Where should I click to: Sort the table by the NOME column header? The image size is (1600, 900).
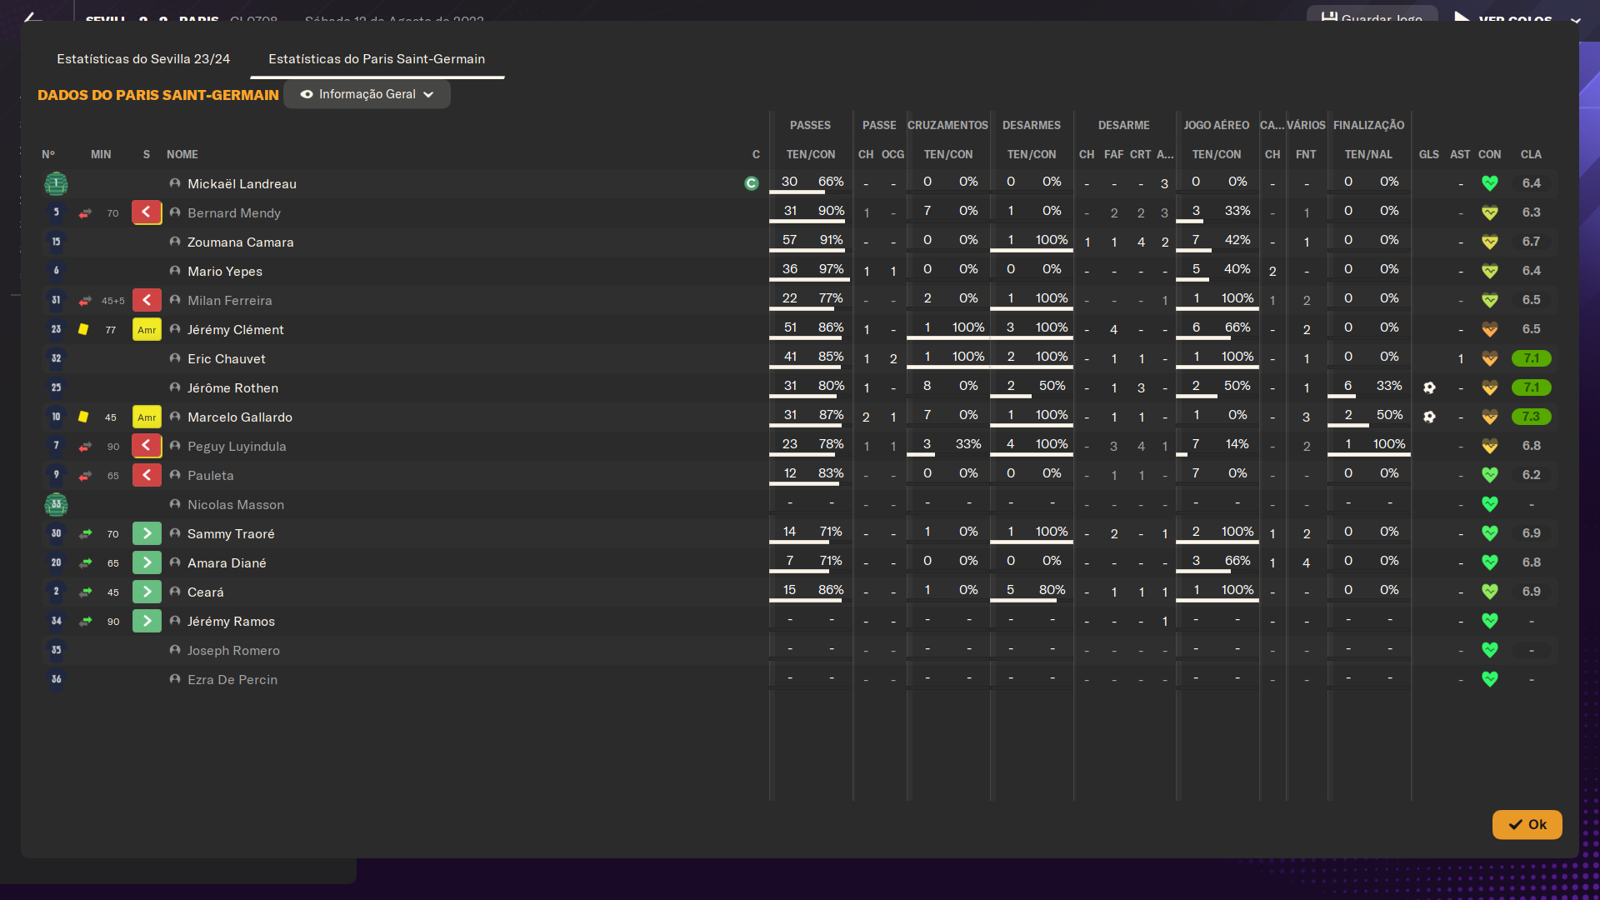(182, 154)
